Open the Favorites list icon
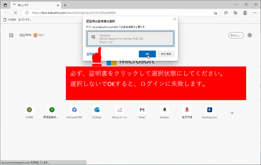Screen dimensions: 261x165 [x=226, y=13]
